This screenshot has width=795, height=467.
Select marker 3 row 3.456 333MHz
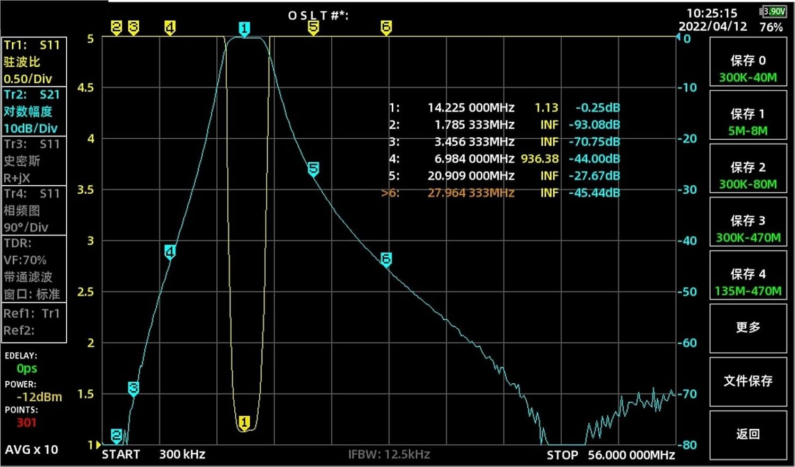504,141
